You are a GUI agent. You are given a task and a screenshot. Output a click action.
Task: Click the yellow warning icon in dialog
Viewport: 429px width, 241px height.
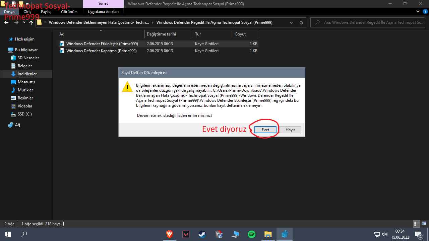coord(127,87)
